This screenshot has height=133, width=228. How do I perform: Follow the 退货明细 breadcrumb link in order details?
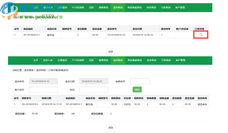pos(41,70)
